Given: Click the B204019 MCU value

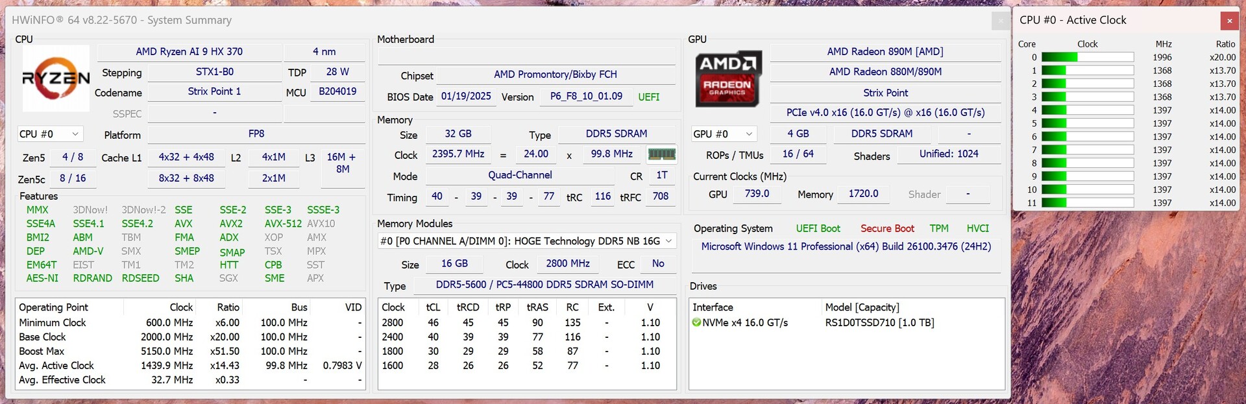Looking at the screenshot, I should click(337, 91).
